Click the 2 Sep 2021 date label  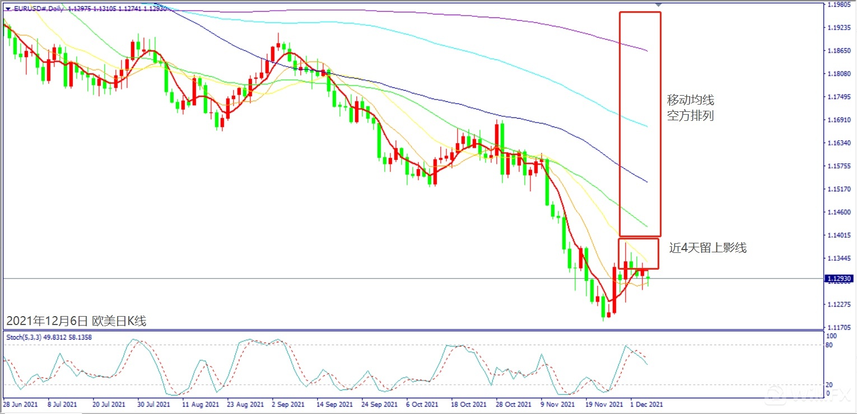(x=287, y=403)
